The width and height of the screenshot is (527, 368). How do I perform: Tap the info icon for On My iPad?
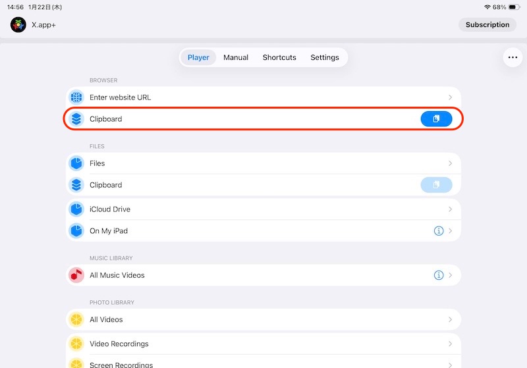[439, 231]
